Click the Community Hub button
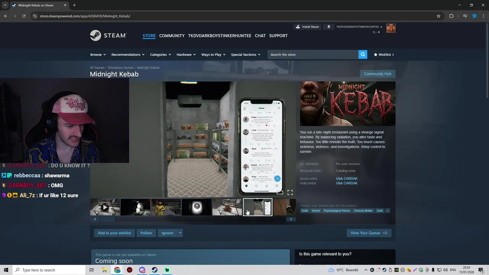The image size is (489, 275). (377, 74)
